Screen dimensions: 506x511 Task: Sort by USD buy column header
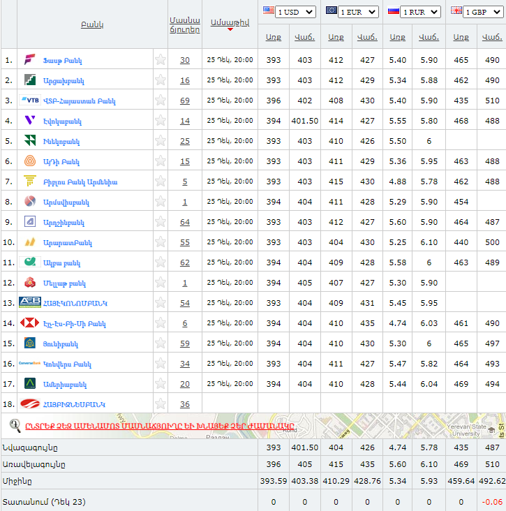pyautogui.click(x=274, y=37)
